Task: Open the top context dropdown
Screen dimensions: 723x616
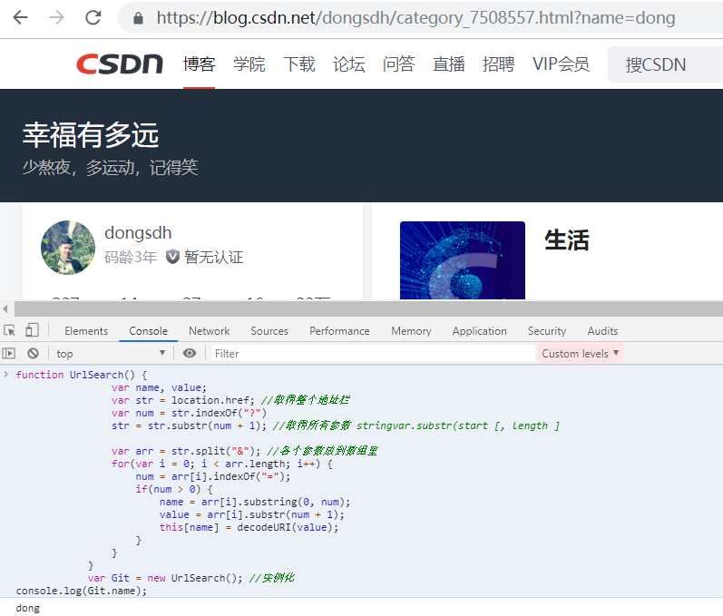Action: click(x=110, y=353)
